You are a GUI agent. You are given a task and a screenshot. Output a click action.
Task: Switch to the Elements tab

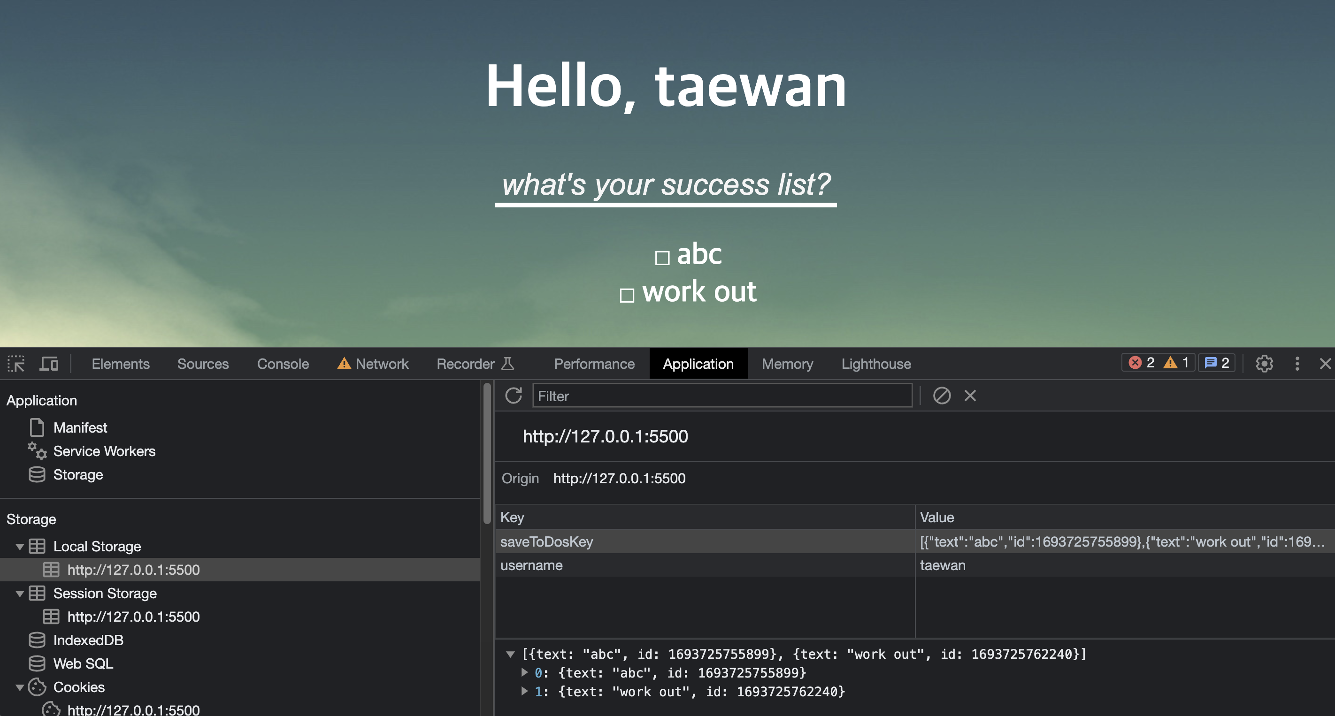tap(120, 364)
